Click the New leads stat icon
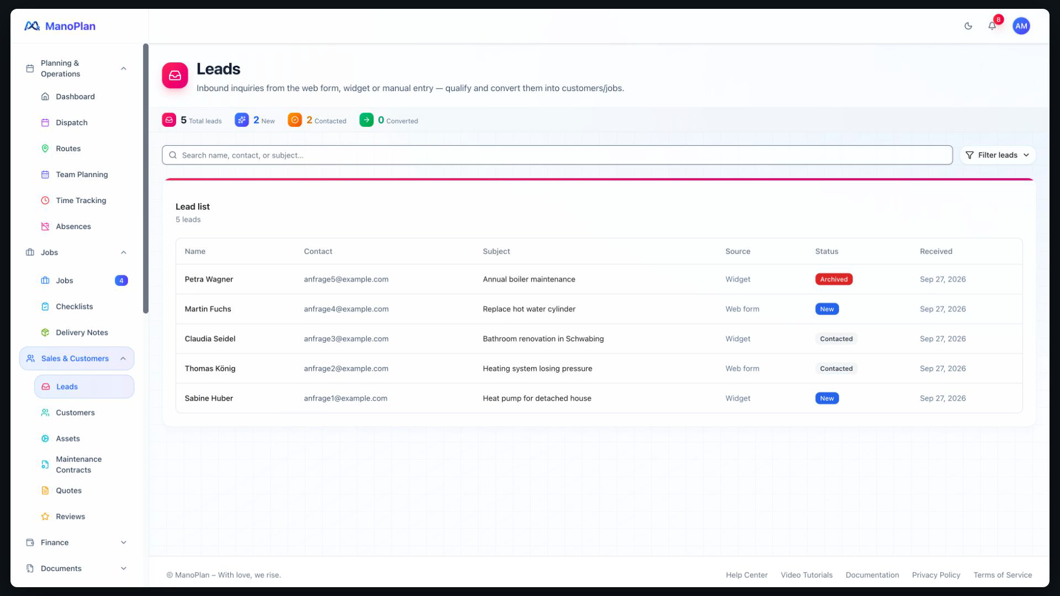Viewport: 1060px width, 596px height. click(242, 120)
